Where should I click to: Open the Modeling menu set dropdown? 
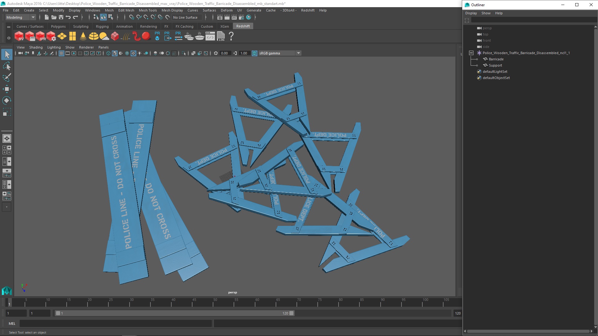pos(21,17)
